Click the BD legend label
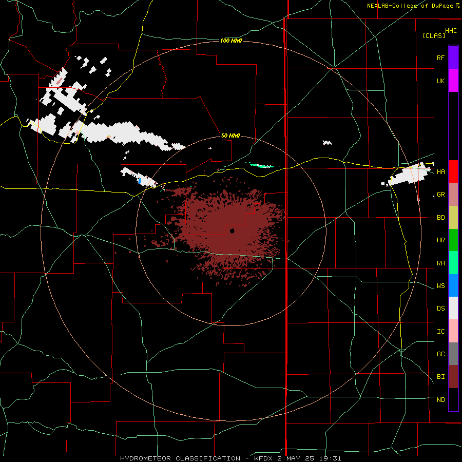This screenshot has height=462, width=462. coord(440,218)
